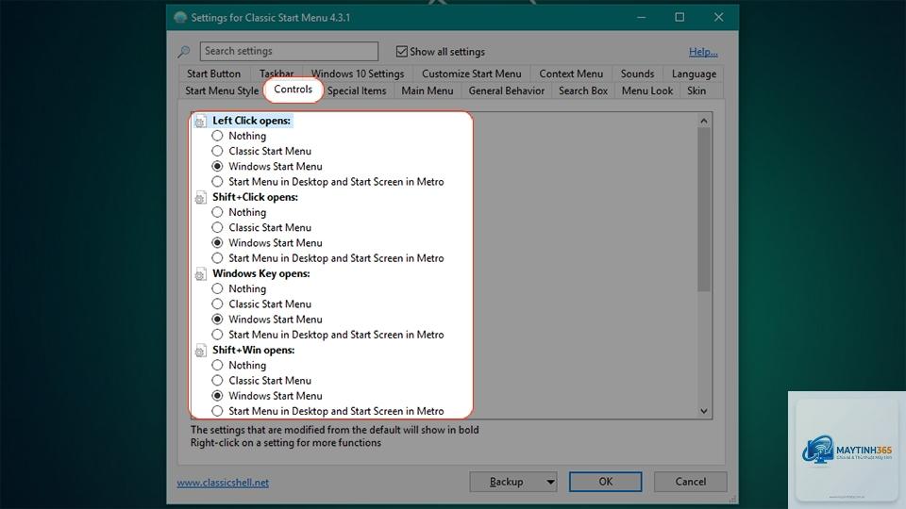Select Windows Start Menu under Windows Key opens
906x509 pixels.
point(217,320)
